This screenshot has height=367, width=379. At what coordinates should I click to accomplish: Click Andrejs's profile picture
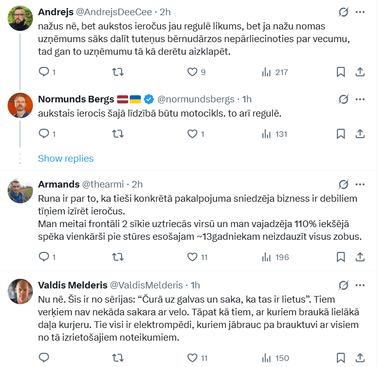click(x=21, y=19)
